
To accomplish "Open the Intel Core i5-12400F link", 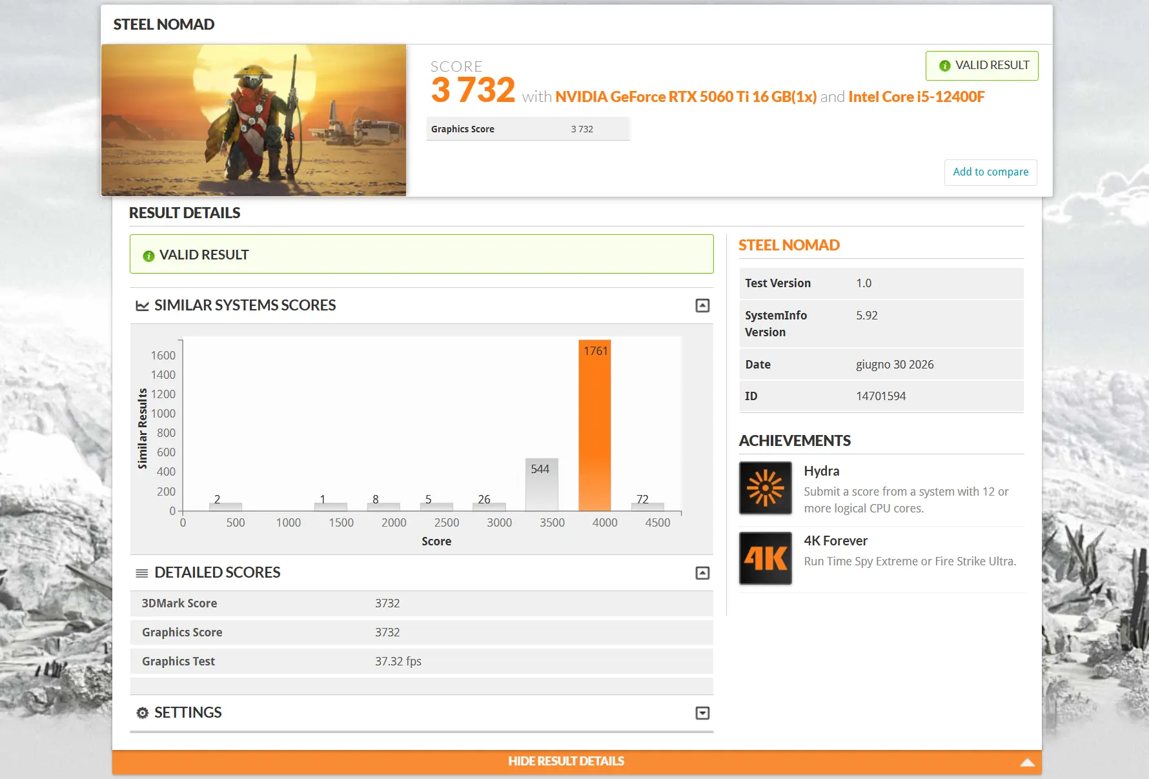I will (916, 97).
